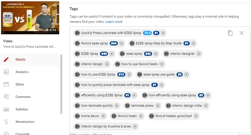
Task: Clear all tags with the X icon
Action: coord(242,33)
